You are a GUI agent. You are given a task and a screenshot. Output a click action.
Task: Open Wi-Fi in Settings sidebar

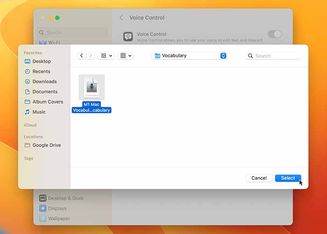click(50, 43)
